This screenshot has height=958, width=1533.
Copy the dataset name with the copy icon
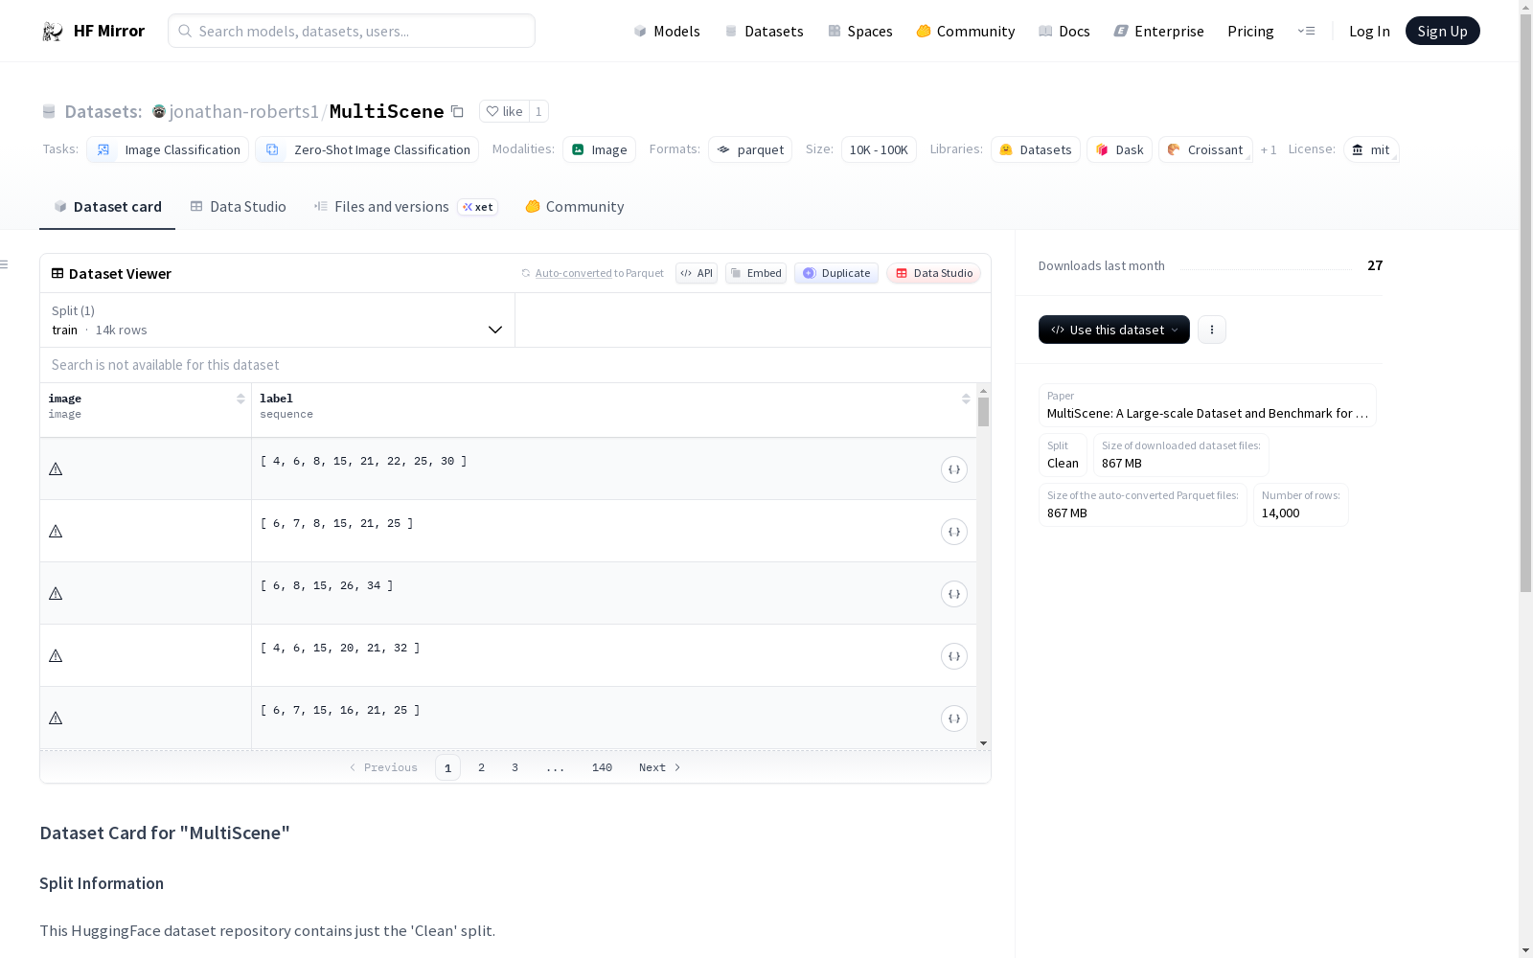(458, 112)
